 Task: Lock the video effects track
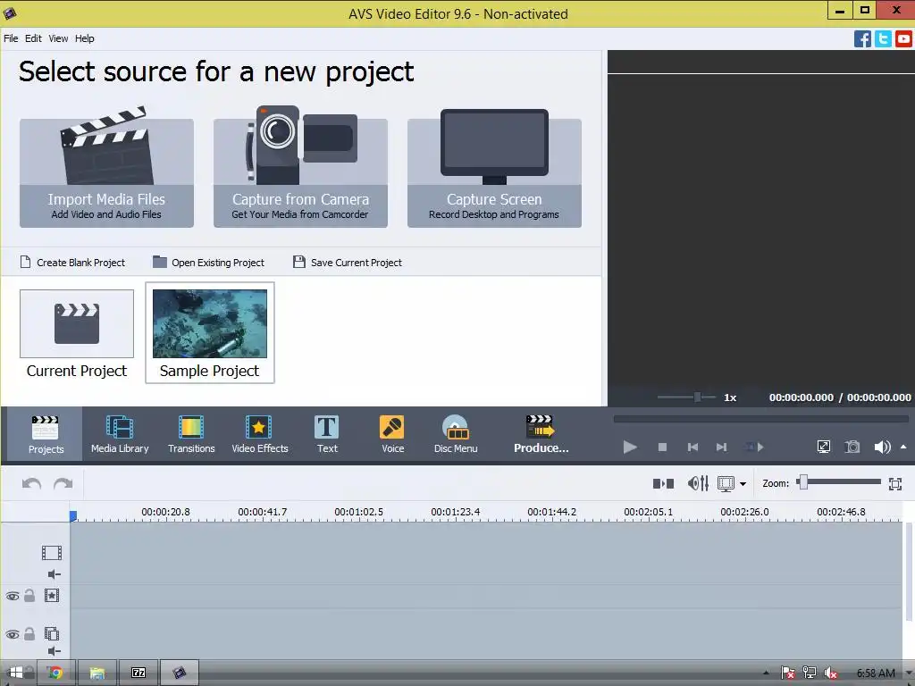click(29, 596)
